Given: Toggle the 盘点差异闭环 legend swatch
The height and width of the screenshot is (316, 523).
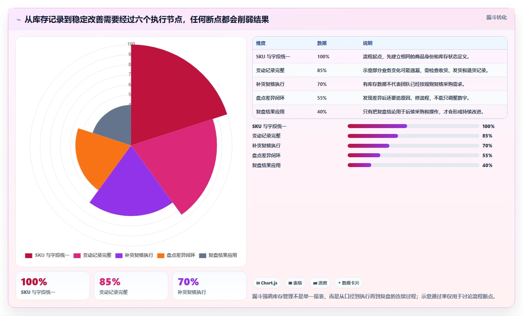Looking at the screenshot, I should tap(160, 255).
